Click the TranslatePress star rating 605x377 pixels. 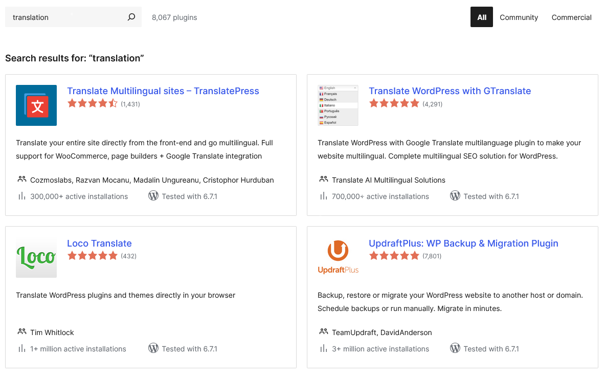tap(93, 103)
